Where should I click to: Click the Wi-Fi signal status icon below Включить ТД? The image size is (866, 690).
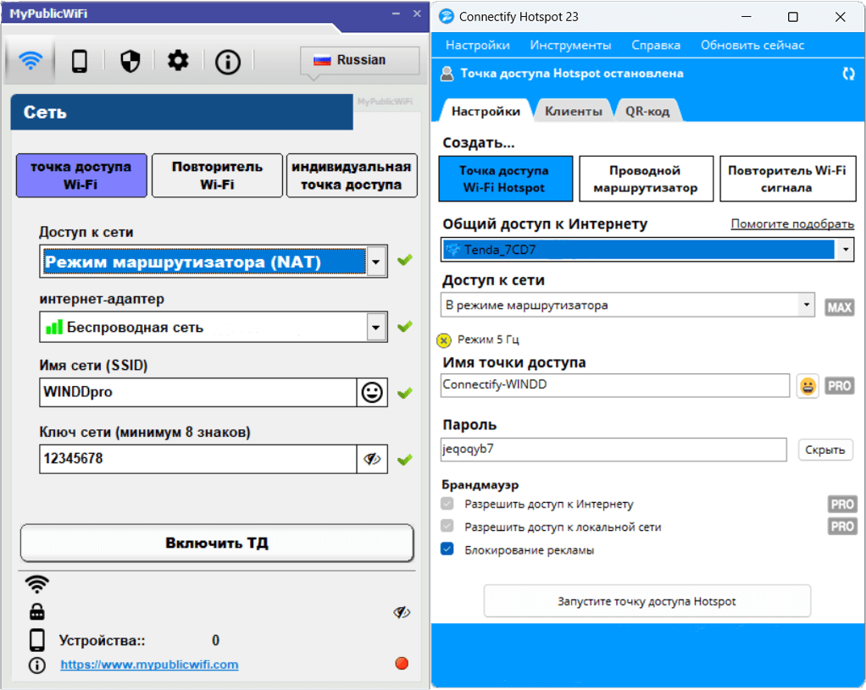tap(37, 584)
